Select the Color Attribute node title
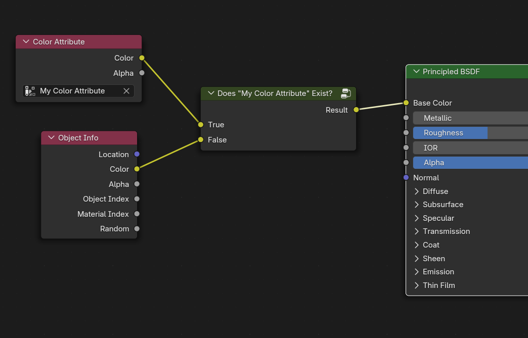This screenshot has height=338, width=528. (x=59, y=42)
